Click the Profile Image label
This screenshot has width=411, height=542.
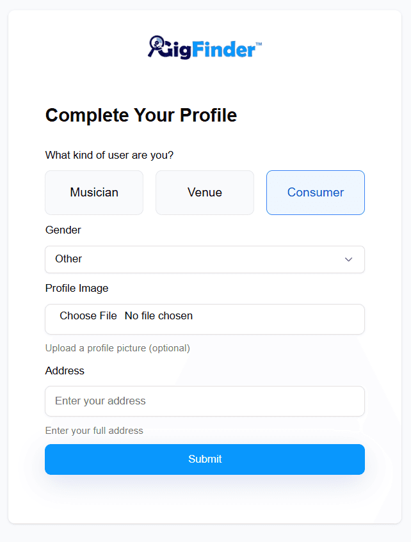77,288
